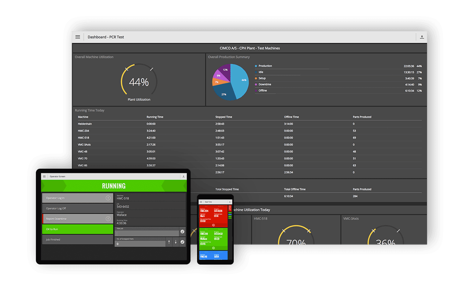This screenshot has height=292, width=466.
Task: Click the 4:14:40 Downtime value
Action: (x=410, y=85)
